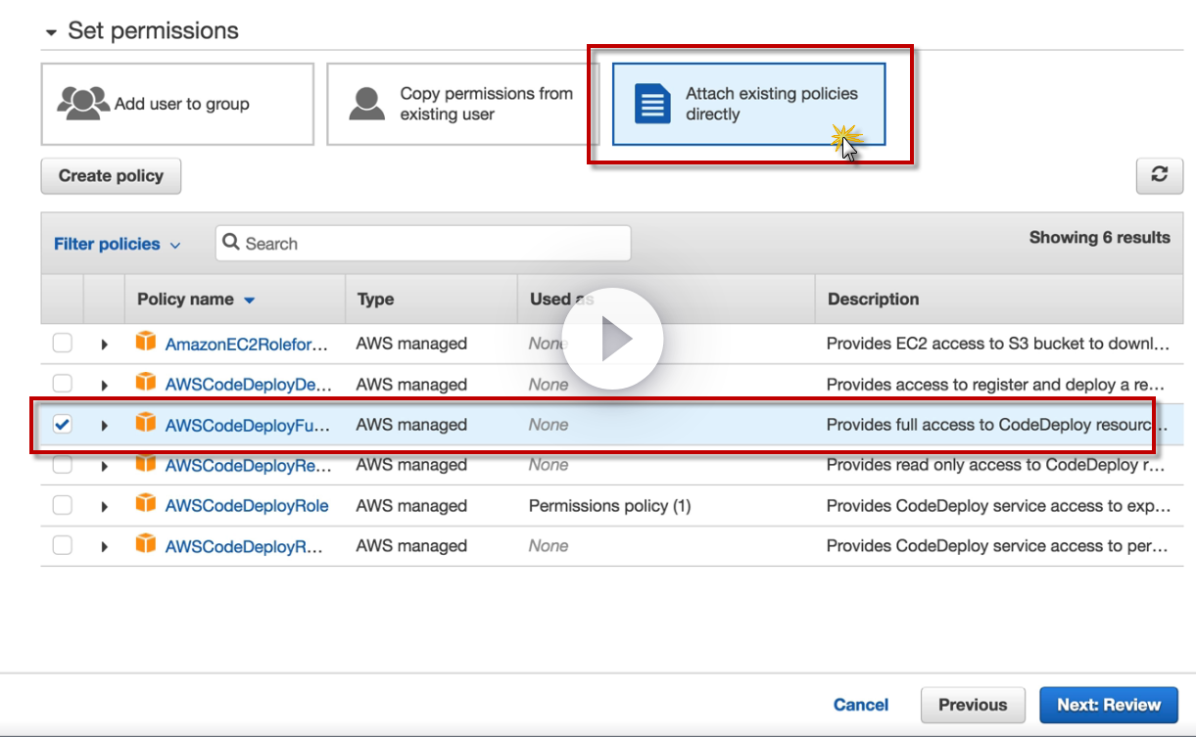Click the orange box icon for AWSCodeDeployRe policy
Viewport: 1196px width, 737px height.
point(146,464)
